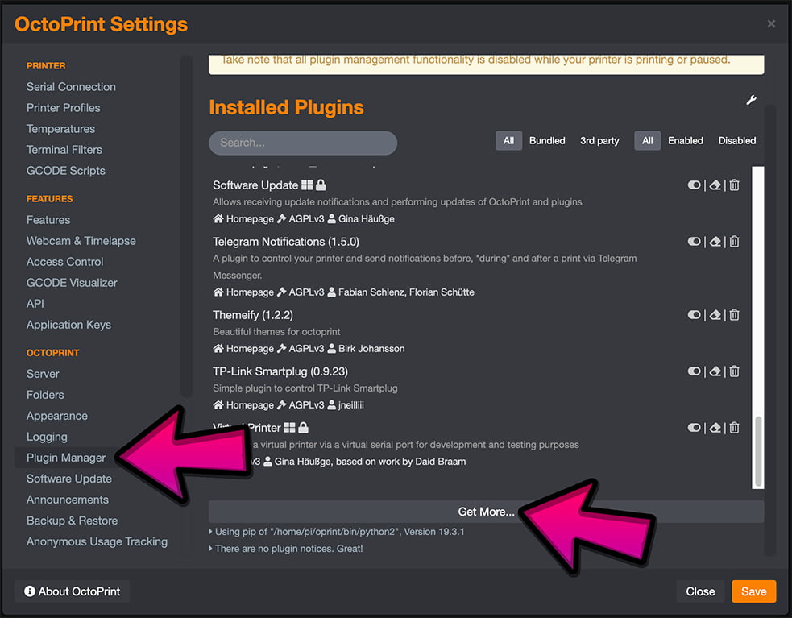The width and height of the screenshot is (792, 618).
Task: Close settings dialog with X icon
Action: (x=771, y=23)
